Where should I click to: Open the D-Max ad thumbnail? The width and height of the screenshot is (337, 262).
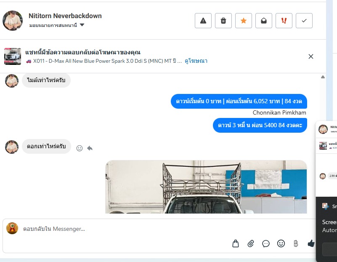[x=13, y=56]
